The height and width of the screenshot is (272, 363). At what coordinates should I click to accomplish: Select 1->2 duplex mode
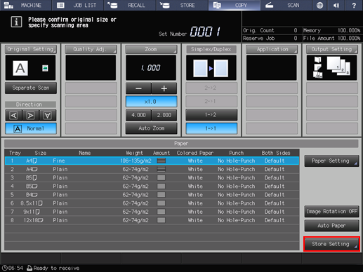pos(211,115)
